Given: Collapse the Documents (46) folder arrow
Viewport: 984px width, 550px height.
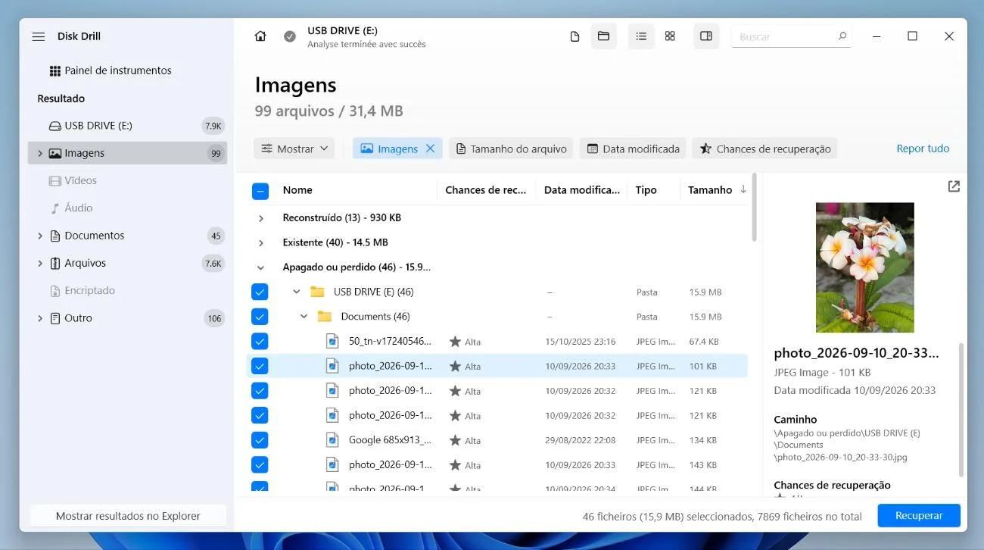Looking at the screenshot, I should [304, 317].
